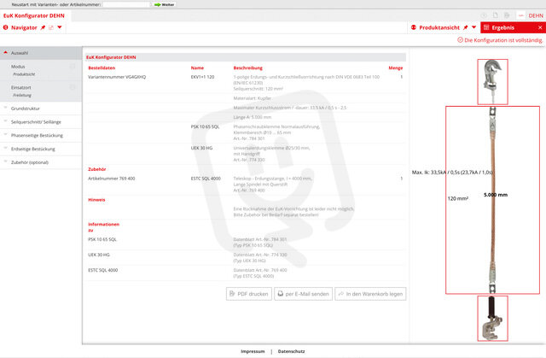
Task: Click the green Weiter arrow button
Action: pyautogui.click(x=163, y=4)
